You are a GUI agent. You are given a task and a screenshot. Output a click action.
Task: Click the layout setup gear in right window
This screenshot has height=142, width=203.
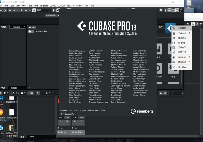pyautogui.click(x=201, y=24)
